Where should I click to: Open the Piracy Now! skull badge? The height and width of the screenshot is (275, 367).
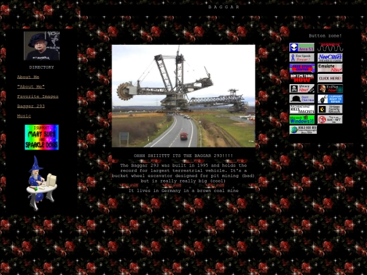(x=302, y=89)
